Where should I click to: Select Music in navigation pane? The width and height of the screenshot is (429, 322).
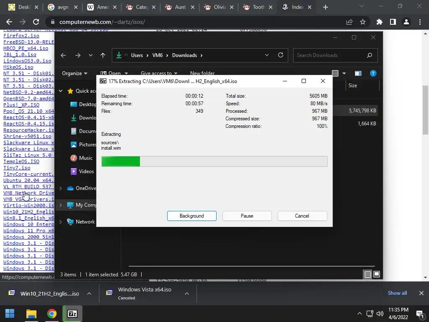click(x=82, y=158)
